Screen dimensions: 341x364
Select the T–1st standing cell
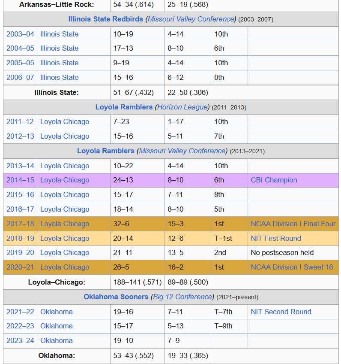coord(229,239)
